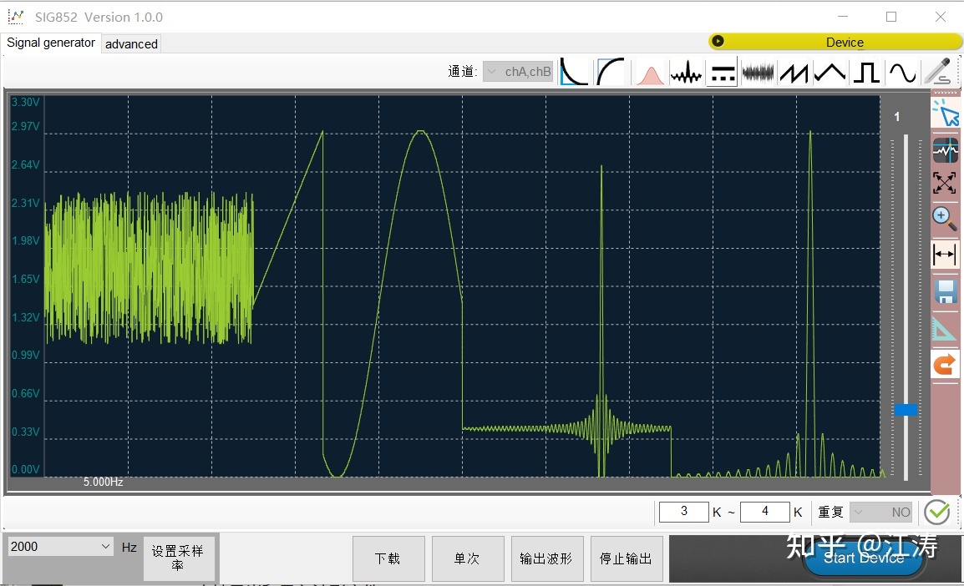Click the orange undo arrow icon

[945, 364]
